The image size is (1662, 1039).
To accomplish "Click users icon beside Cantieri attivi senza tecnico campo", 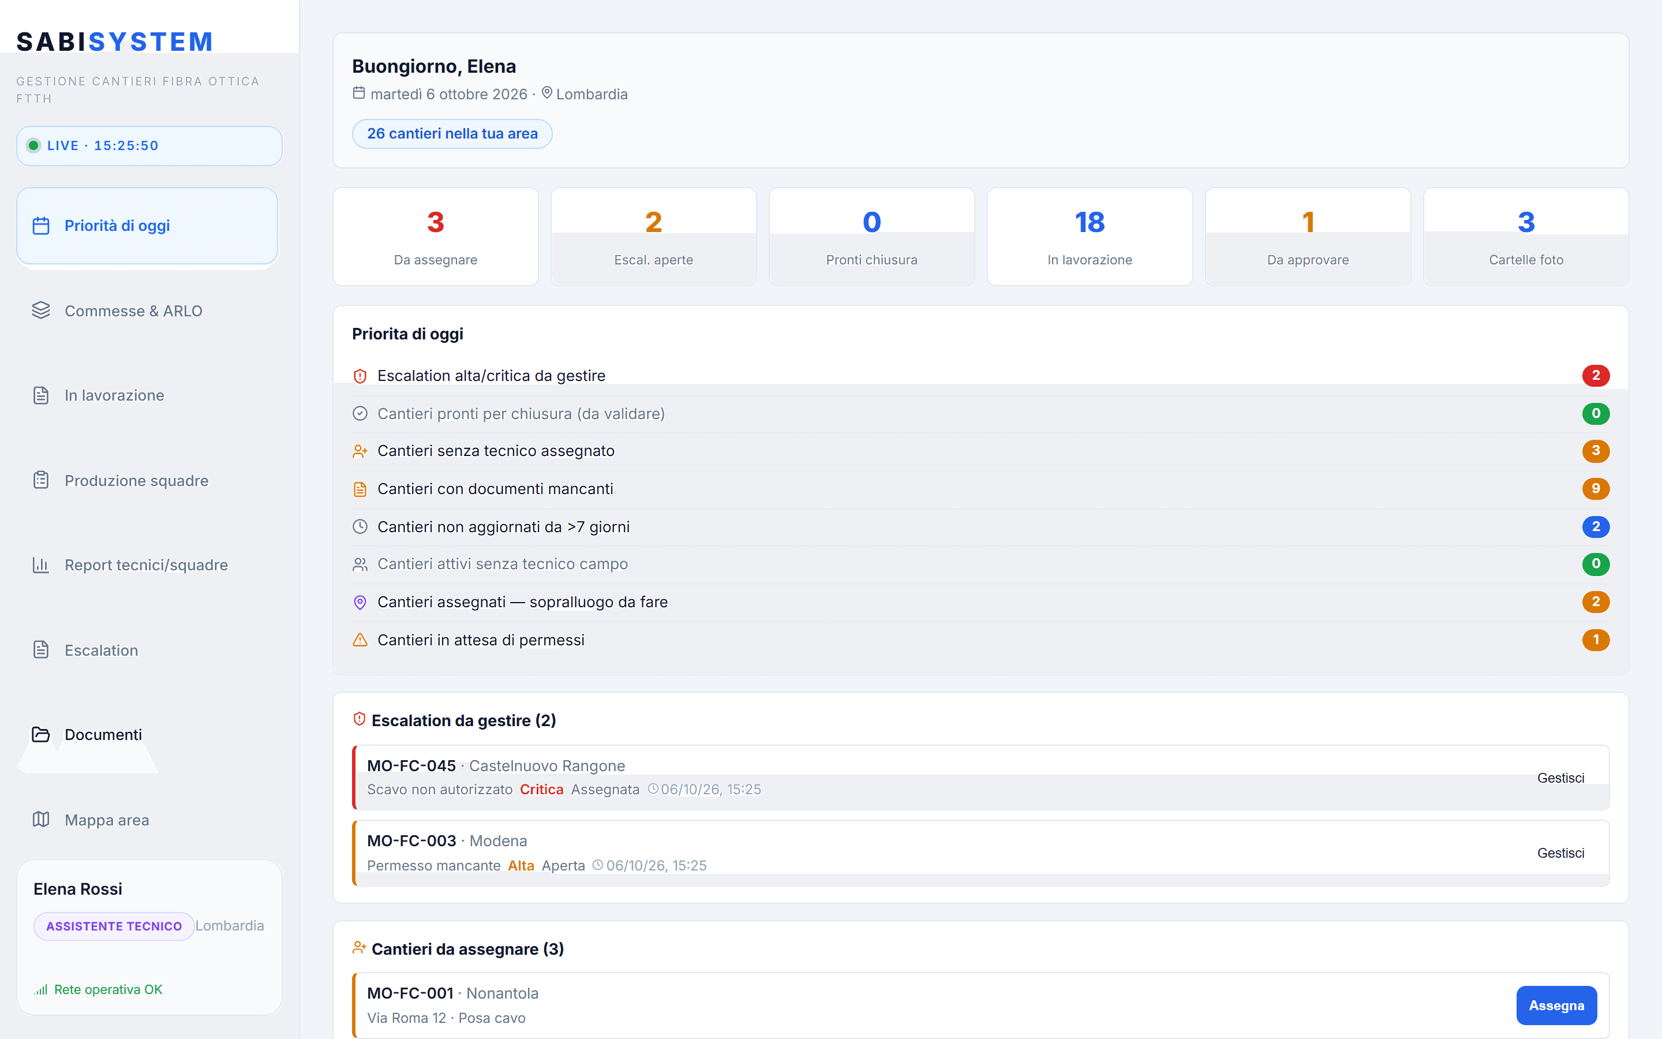I will click(360, 564).
